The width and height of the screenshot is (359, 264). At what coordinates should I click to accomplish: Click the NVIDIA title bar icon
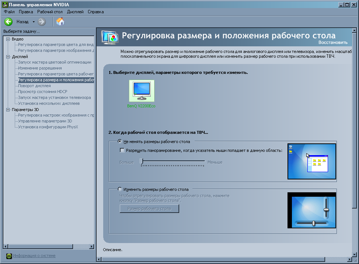[x=5, y=4]
